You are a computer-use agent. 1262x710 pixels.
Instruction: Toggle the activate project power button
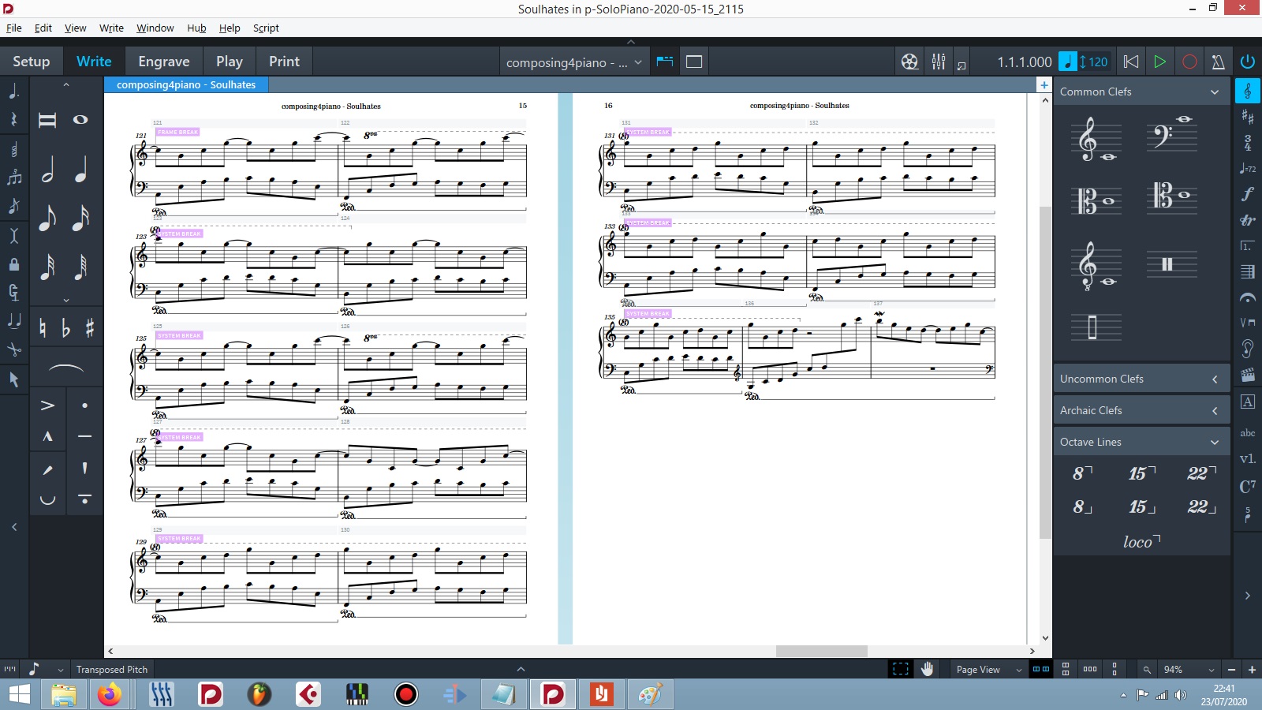(1247, 62)
